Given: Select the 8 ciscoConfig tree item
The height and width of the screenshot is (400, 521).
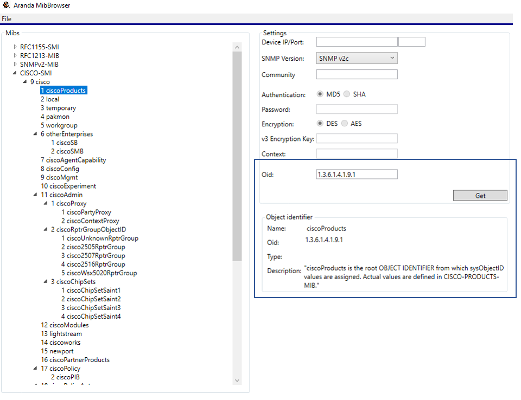Looking at the screenshot, I should point(60,169).
